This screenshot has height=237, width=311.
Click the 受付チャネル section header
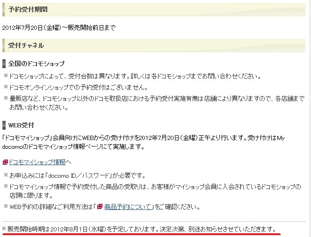point(154,46)
